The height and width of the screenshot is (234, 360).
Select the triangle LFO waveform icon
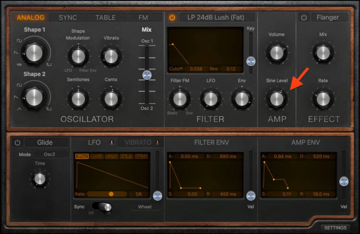coord(112,156)
